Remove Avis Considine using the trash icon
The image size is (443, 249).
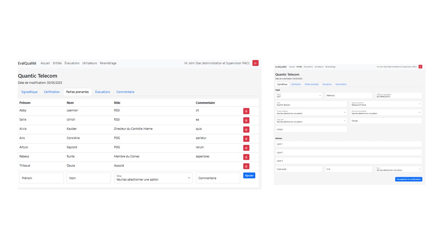tap(246, 139)
